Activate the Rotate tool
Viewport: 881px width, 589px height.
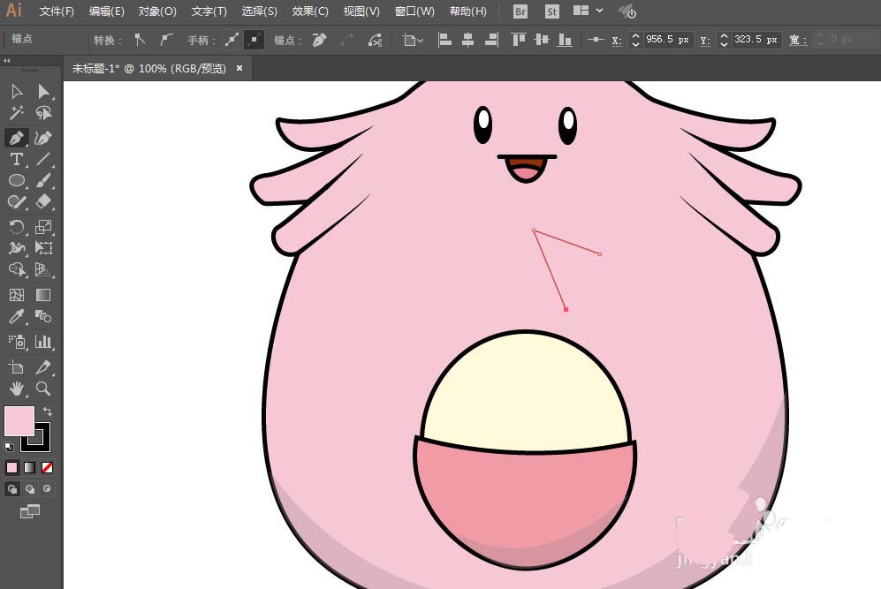(17, 227)
